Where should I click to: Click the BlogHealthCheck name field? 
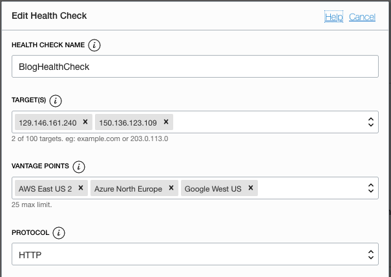[x=195, y=66]
